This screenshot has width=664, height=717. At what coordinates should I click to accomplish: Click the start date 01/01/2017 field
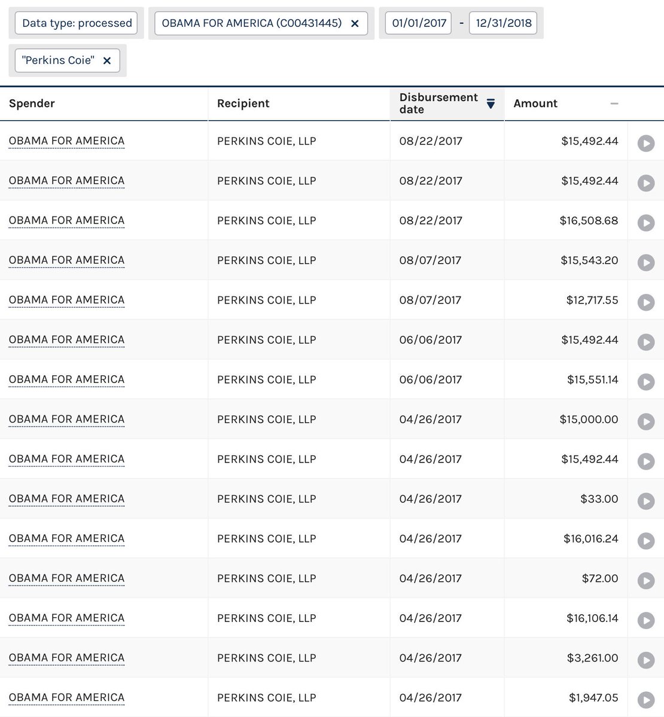pos(419,23)
